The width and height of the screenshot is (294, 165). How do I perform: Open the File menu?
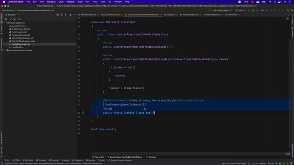[28, 2]
